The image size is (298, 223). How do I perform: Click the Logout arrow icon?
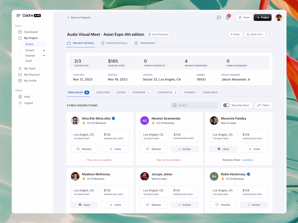pyautogui.click(x=20, y=103)
